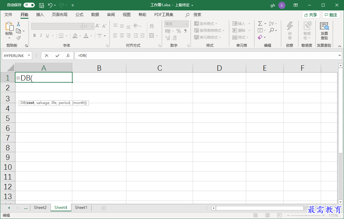
Task: Collapse the ribbon with the chevron
Action: 340,46
